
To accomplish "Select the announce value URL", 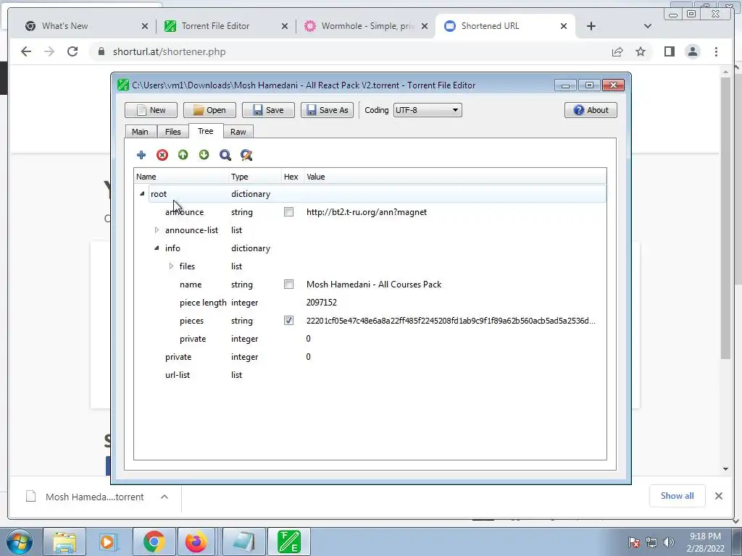I will click(366, 212).
